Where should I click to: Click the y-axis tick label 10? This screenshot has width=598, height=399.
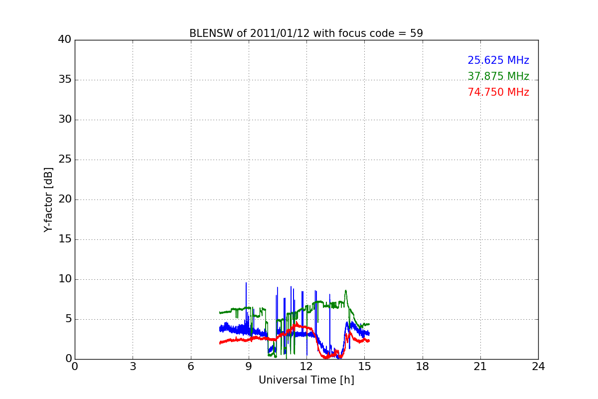tap(65, 279)
